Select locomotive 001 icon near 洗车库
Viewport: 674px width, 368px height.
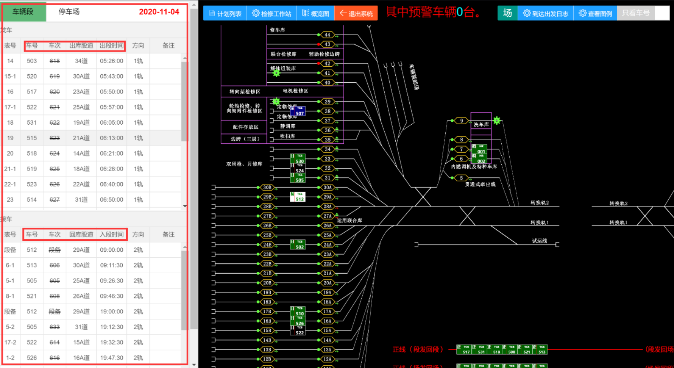479,149
